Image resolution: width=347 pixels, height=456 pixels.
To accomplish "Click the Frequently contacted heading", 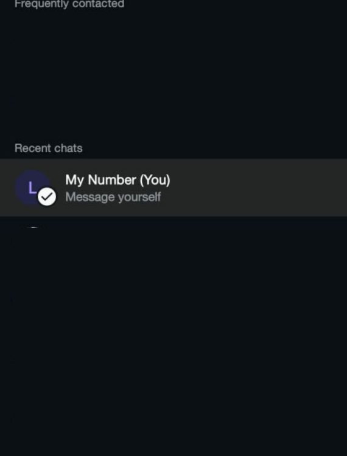I will click(69, 4).
